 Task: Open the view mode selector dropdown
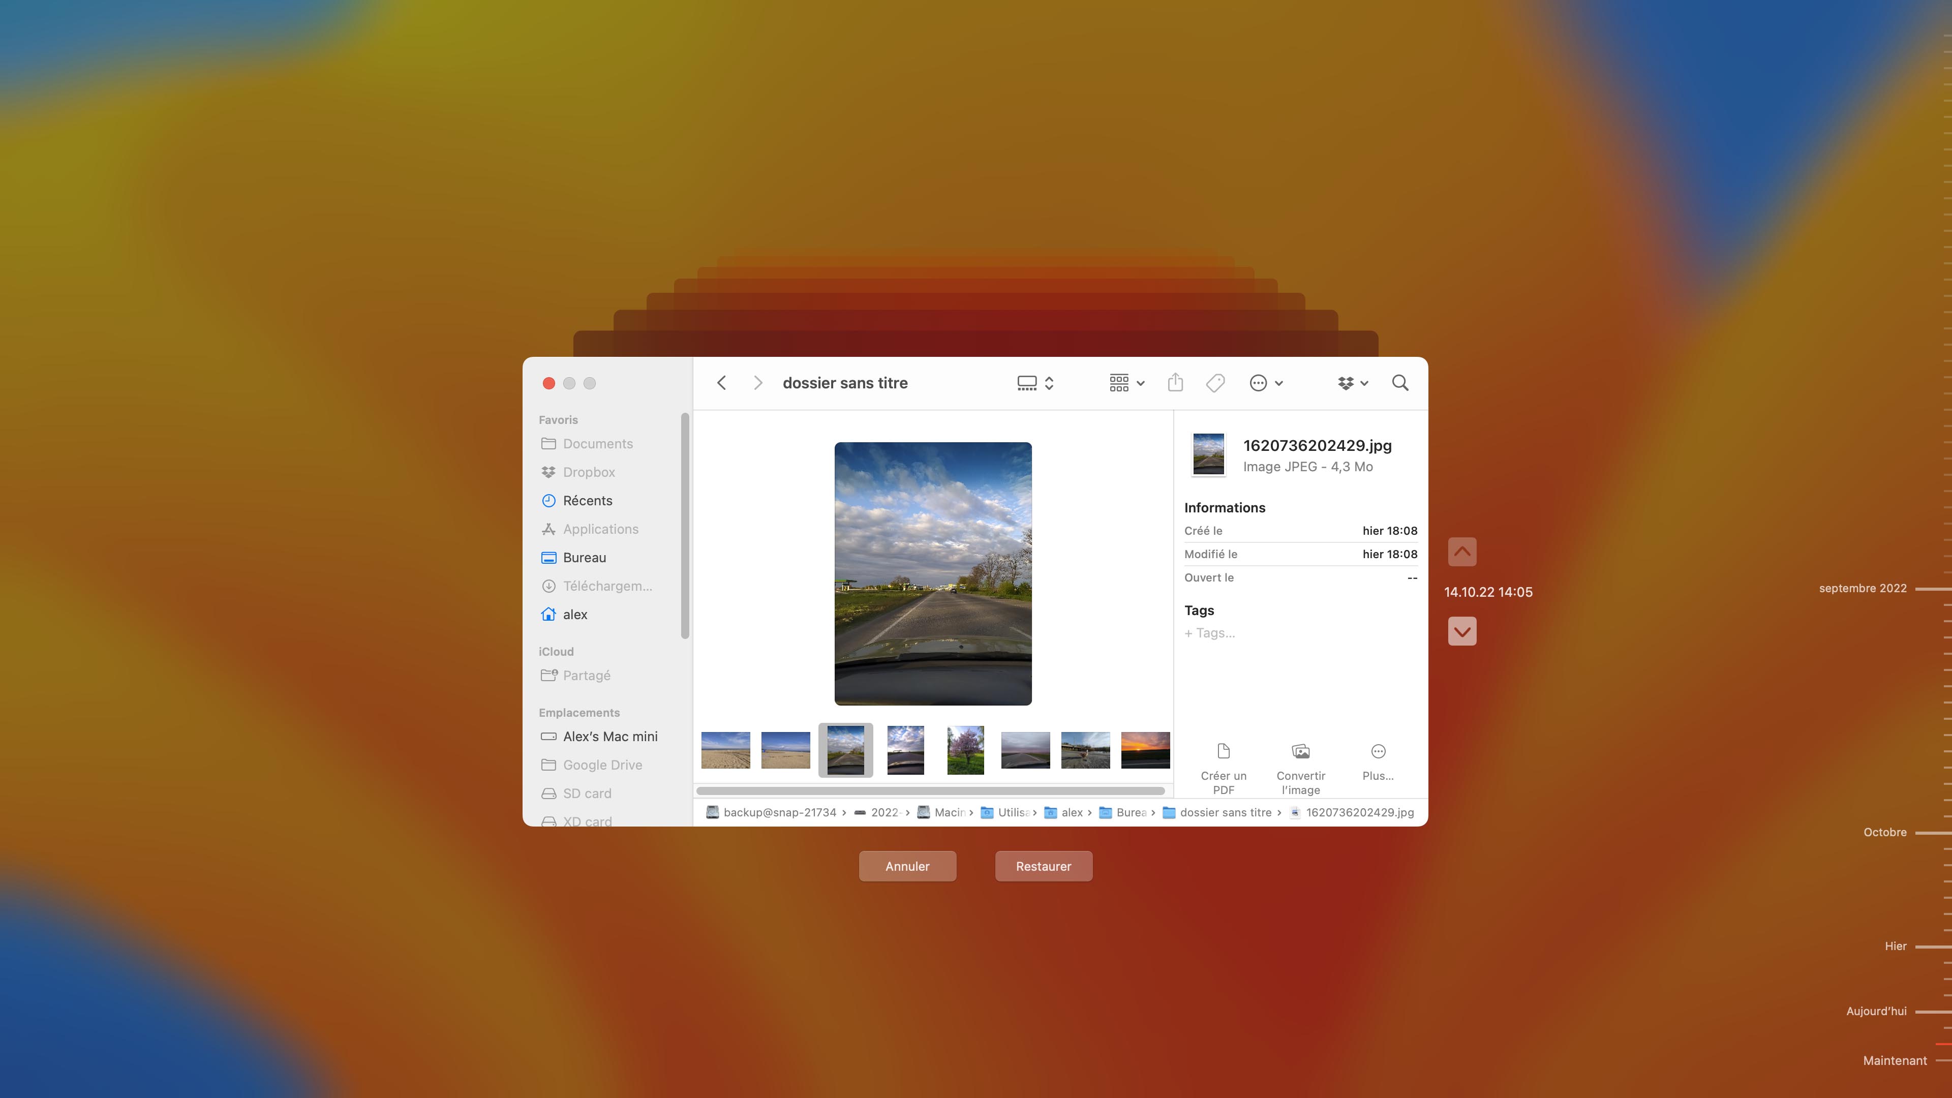pos(1035,383)
